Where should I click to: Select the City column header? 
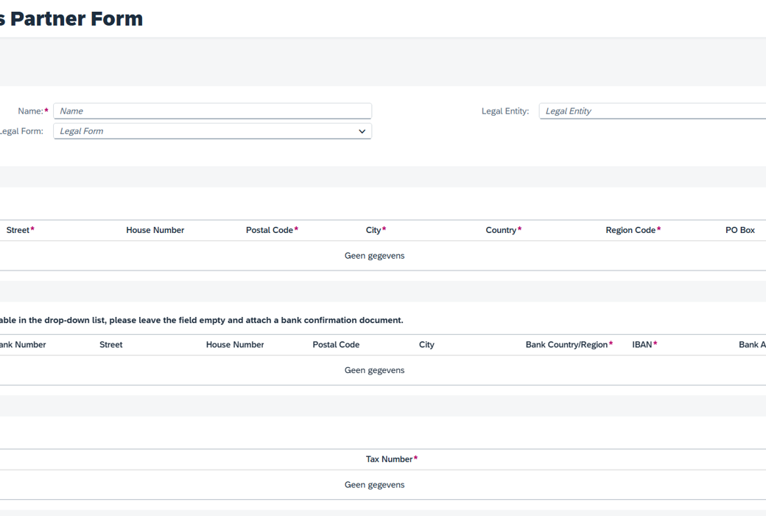click(x=373, y=229)
